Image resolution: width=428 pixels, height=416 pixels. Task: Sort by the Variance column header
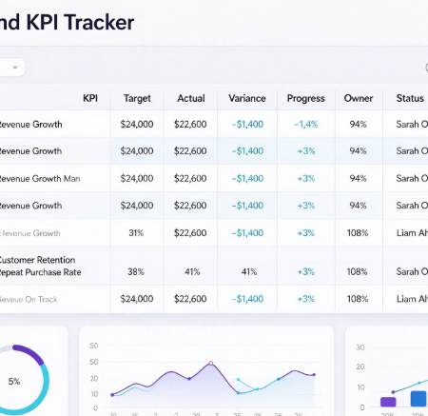pyautogui.click(x=247, y=98)
